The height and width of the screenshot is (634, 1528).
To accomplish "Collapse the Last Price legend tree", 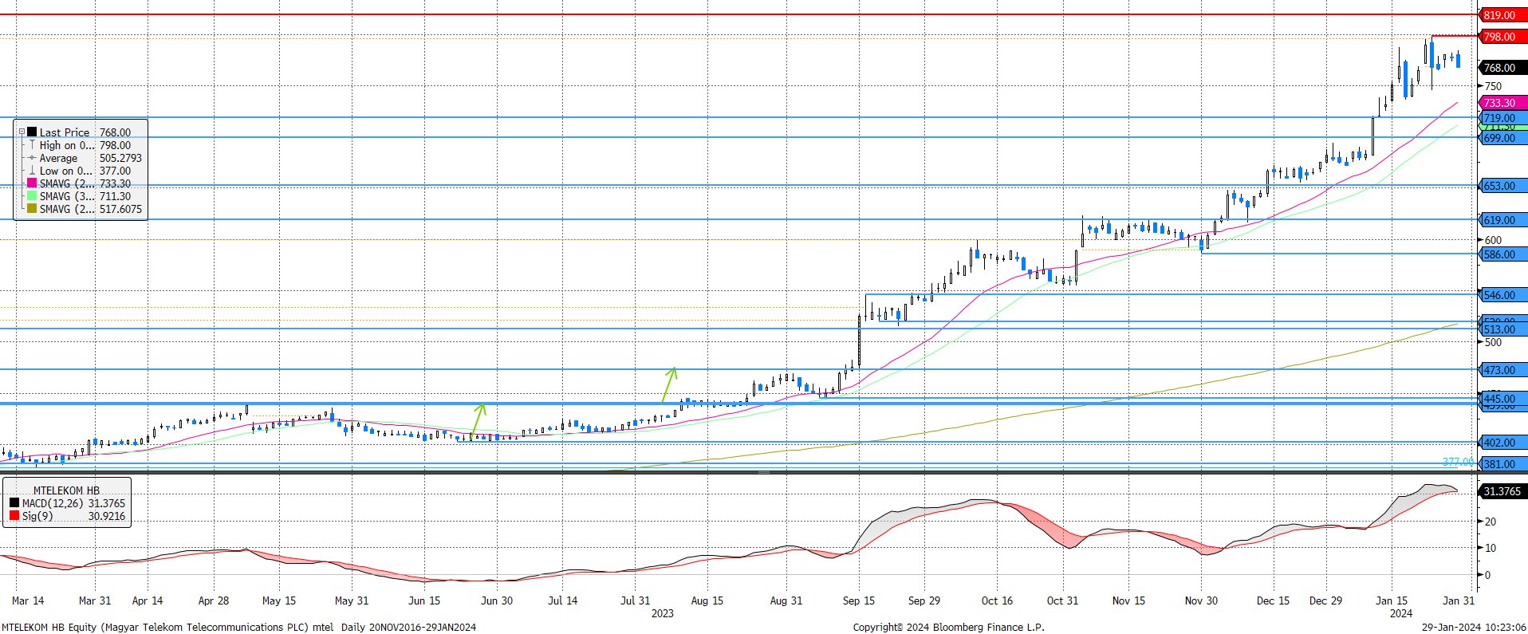I will 22,132.
